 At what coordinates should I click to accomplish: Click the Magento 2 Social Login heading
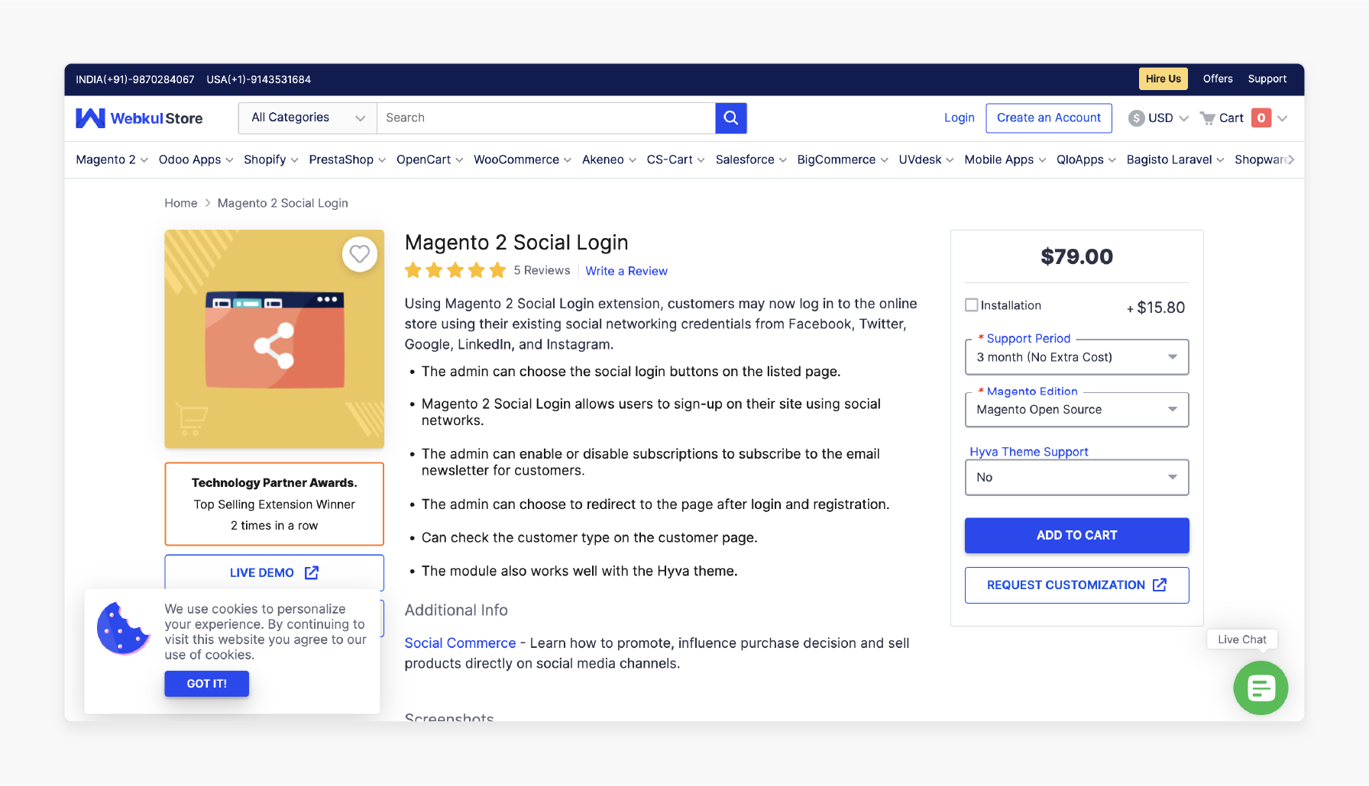[x=516, y=243]
